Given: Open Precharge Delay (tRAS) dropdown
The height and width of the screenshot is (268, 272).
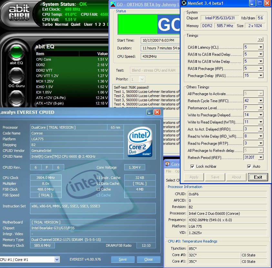Looking at the screenshot, I should pyautogui.click(x=261, y=75).
